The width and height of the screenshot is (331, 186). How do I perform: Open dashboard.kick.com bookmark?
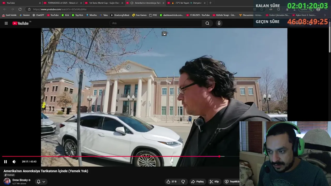tap(171, 15)
